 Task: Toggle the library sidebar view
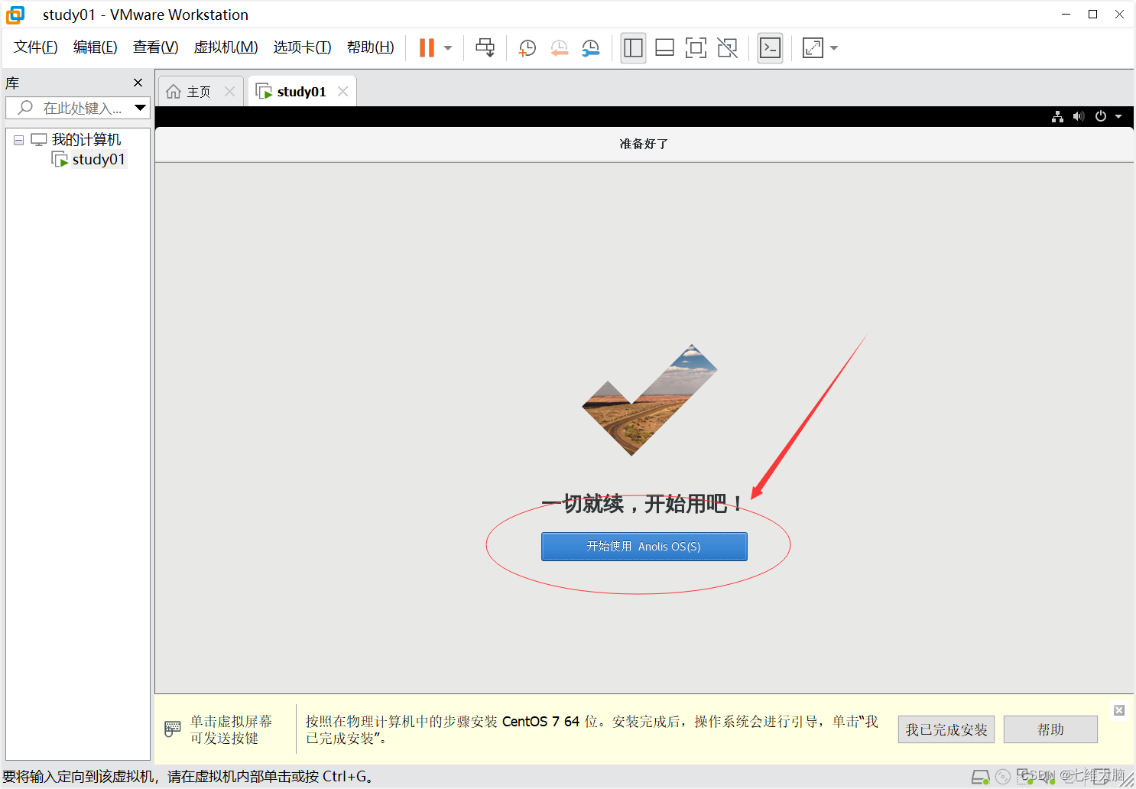pyautogui.click(x=633, y=48)
